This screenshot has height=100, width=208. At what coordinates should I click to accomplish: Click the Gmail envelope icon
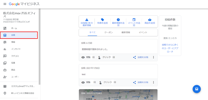(5, 86)
